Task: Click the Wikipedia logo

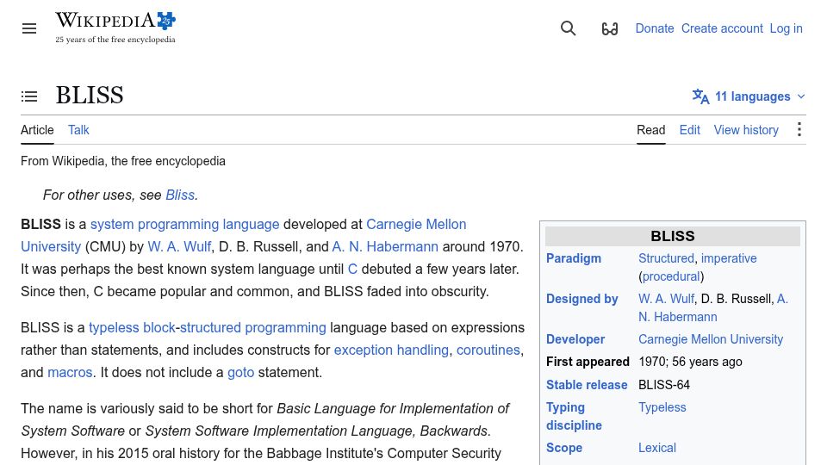Action: [115, 28]
